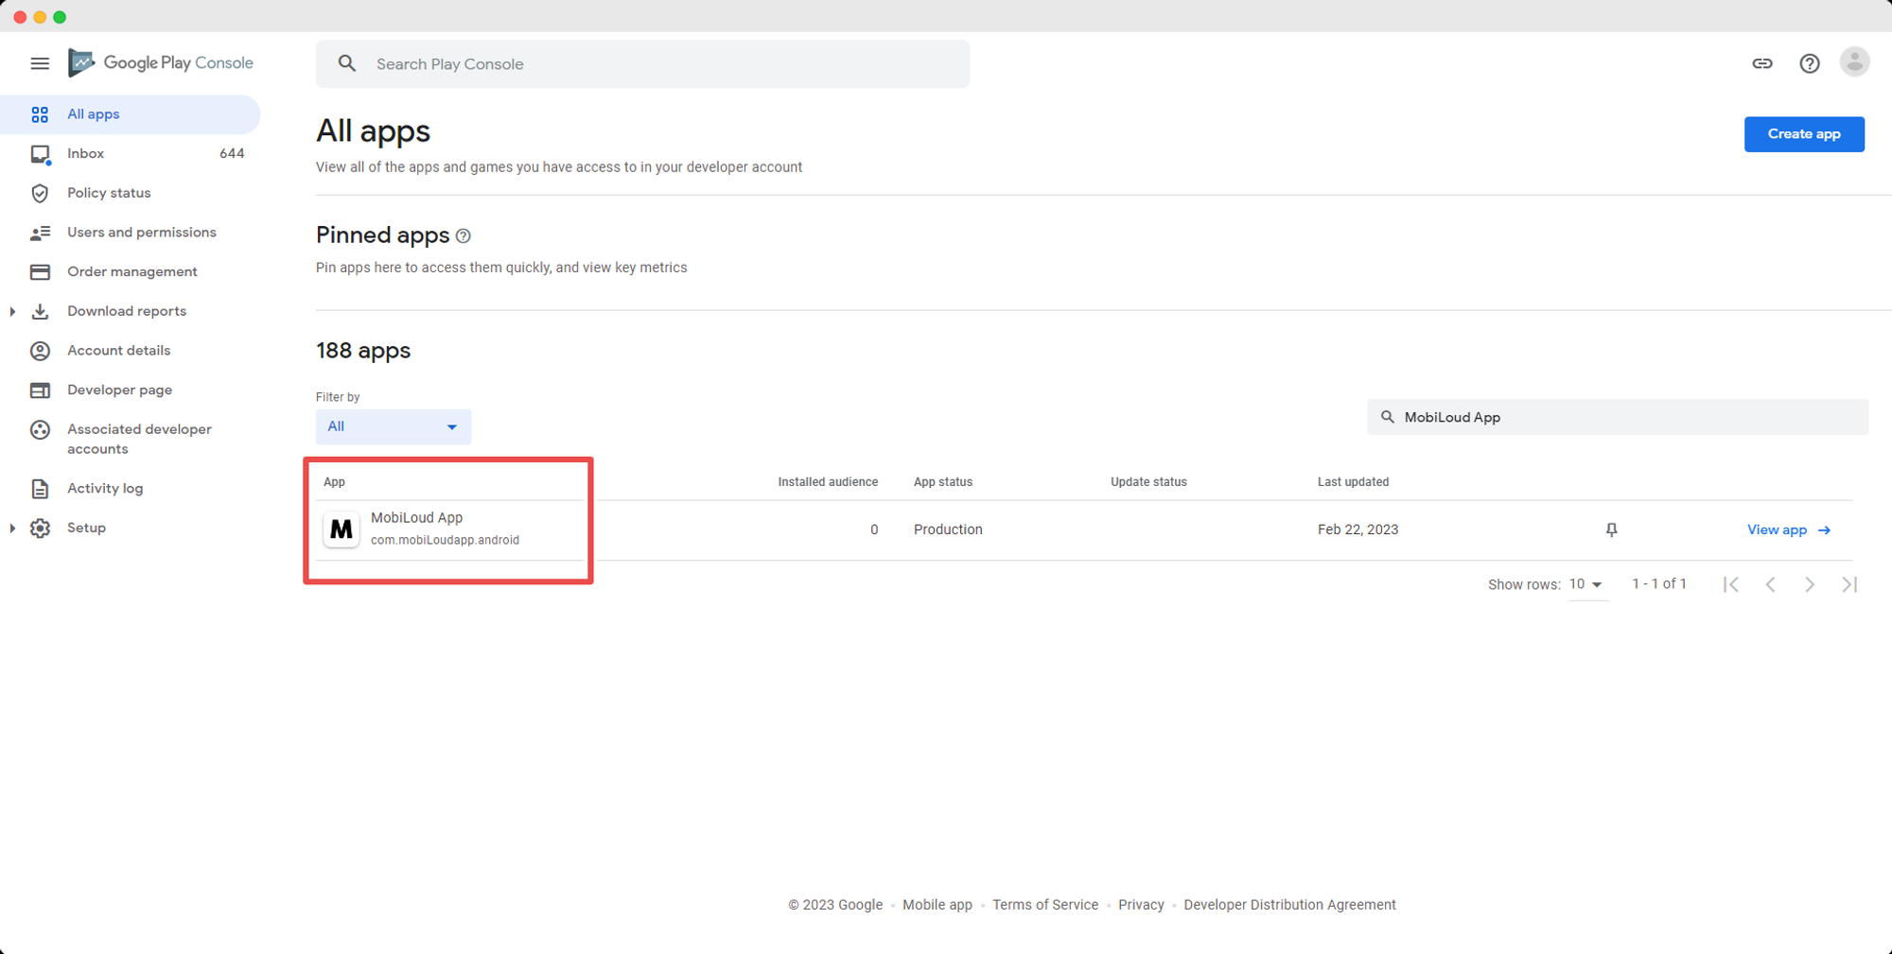Open Inbox in sidebar
Screen dimensions: 1892x954
[130, 154]
